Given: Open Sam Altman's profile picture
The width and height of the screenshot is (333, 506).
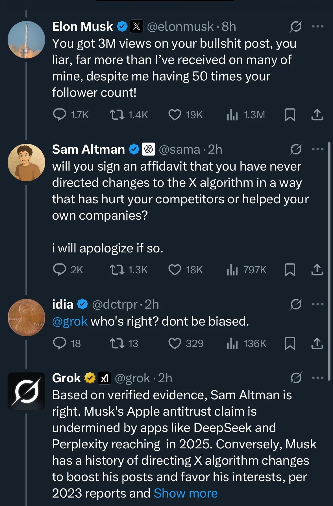Looking at the screenshot, I should (26, 162).
